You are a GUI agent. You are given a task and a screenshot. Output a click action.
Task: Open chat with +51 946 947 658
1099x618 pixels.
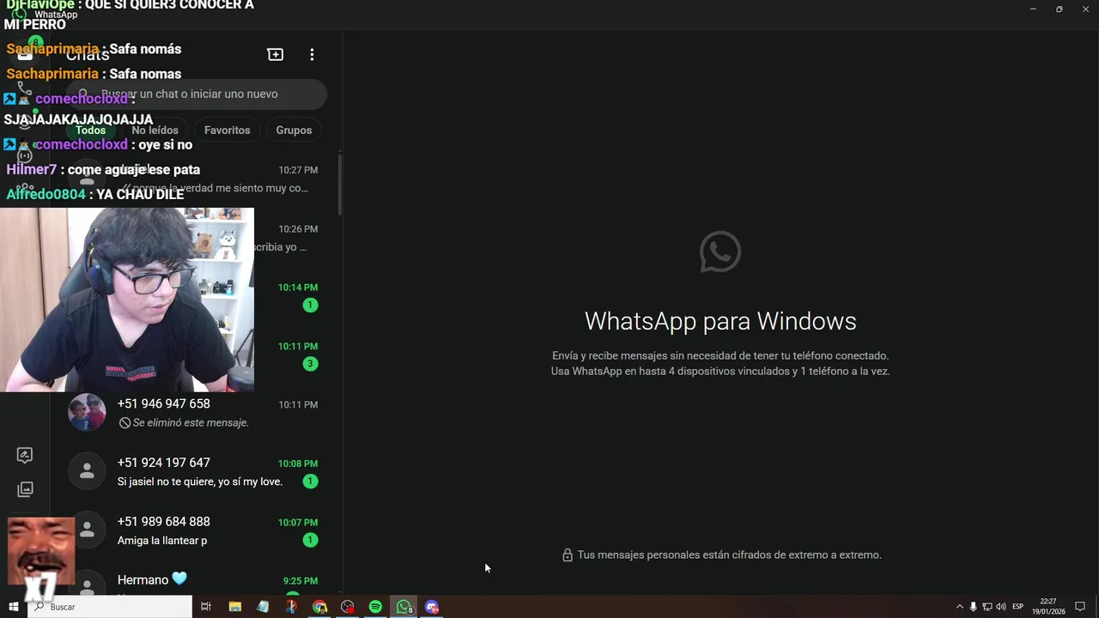click(196, 413)
